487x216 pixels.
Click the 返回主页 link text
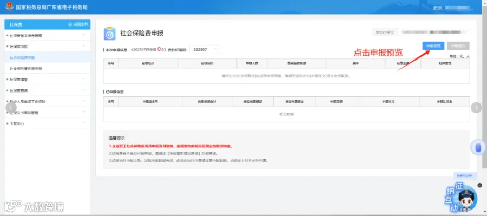pyautogui.click(x=80, y=24)
